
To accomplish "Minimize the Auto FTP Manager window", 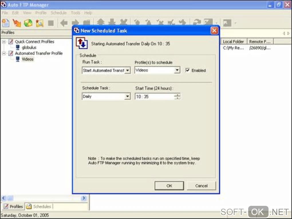I will (270, 5).
